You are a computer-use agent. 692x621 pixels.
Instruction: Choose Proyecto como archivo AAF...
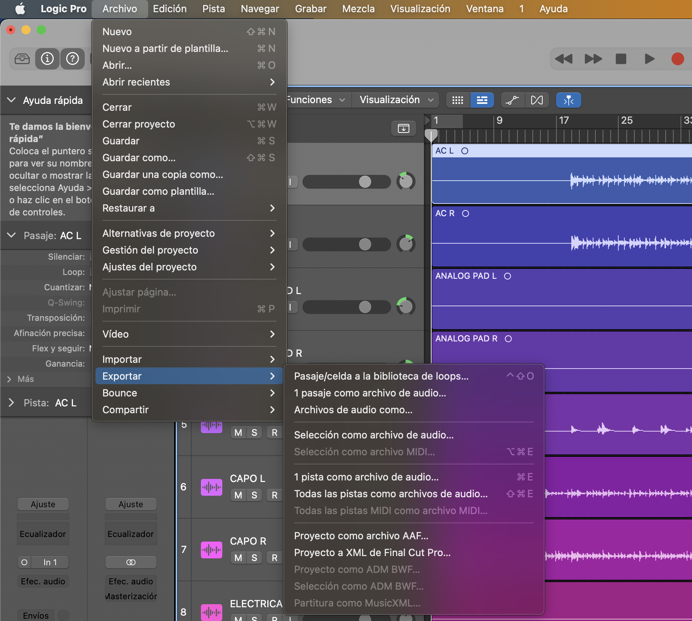click(414, 536)
